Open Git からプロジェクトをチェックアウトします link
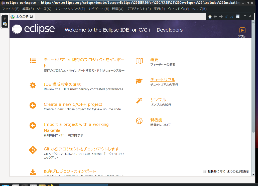The width and height of the screenshot is (258, 186). (x=81, y=149)
